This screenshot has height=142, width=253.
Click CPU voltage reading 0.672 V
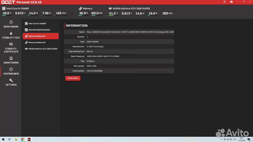pos(20,13)
